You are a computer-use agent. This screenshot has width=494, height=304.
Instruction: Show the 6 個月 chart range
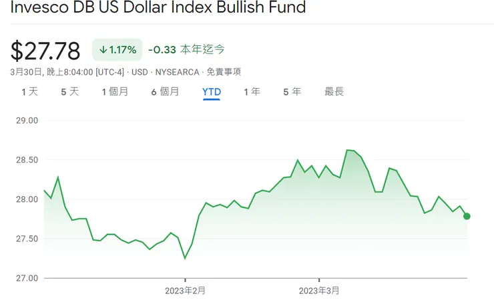point(165,92)
